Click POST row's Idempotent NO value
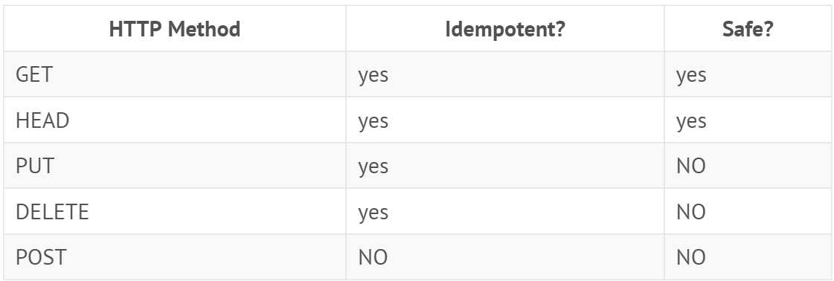 click(373, 258)
